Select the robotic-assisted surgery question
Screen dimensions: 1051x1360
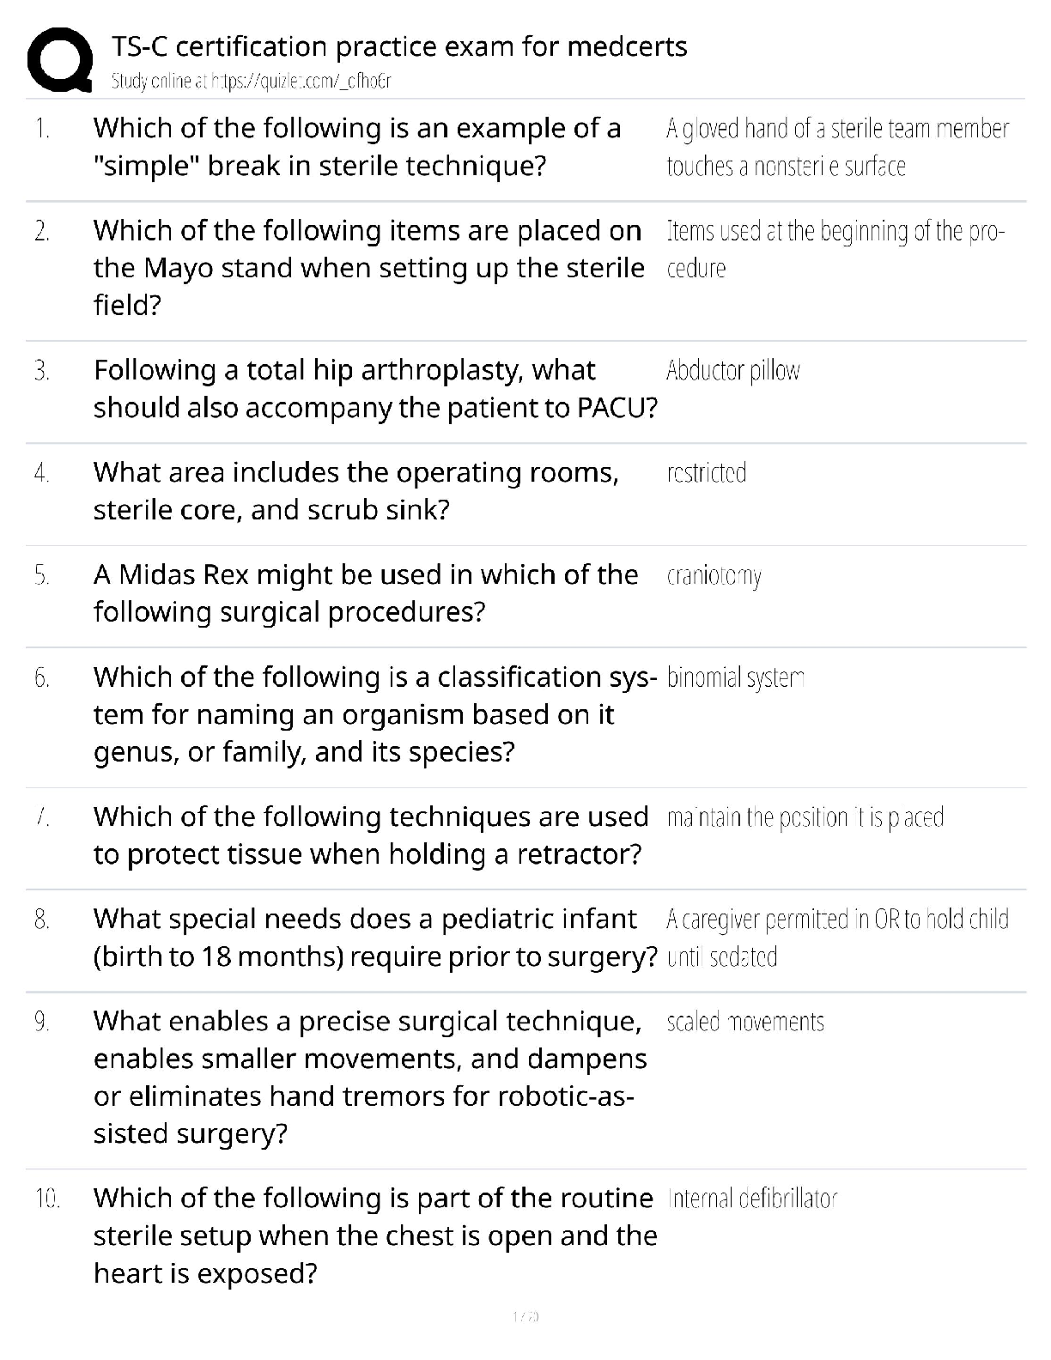tap(369, 1078)
